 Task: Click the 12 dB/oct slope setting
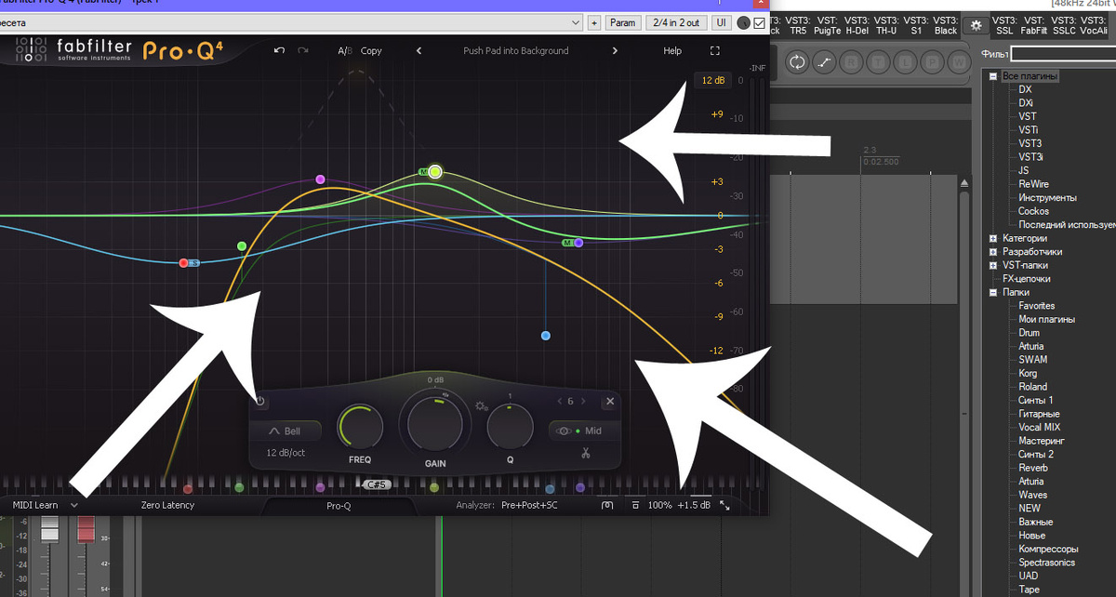286,453
